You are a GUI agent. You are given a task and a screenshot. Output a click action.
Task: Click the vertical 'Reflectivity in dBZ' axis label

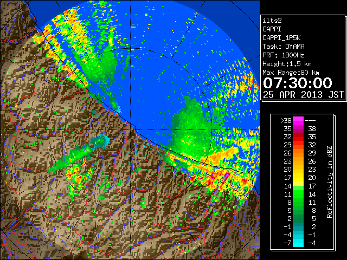(x=330, y=182)
